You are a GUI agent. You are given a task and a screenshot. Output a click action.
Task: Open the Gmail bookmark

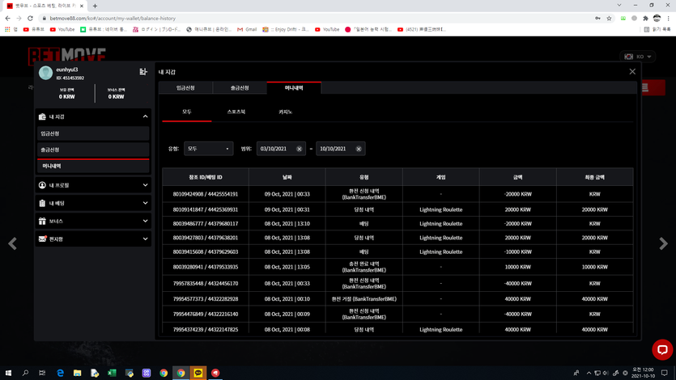[x=247, y=29]
